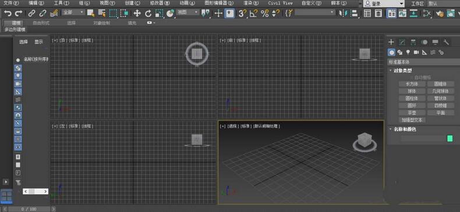Viewport: 460px width, 212px height.
Task: Activate the Select and Move tool
Action: pos(137,13)
